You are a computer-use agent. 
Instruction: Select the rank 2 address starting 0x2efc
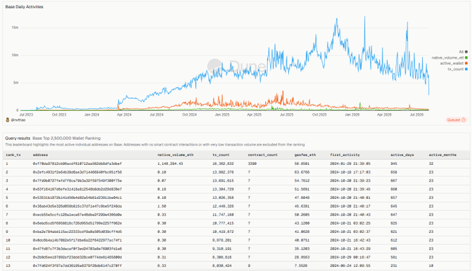click(x=77, y=172)
